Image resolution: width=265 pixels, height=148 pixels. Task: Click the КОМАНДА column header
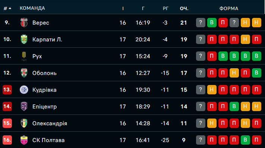click(32, 8)
